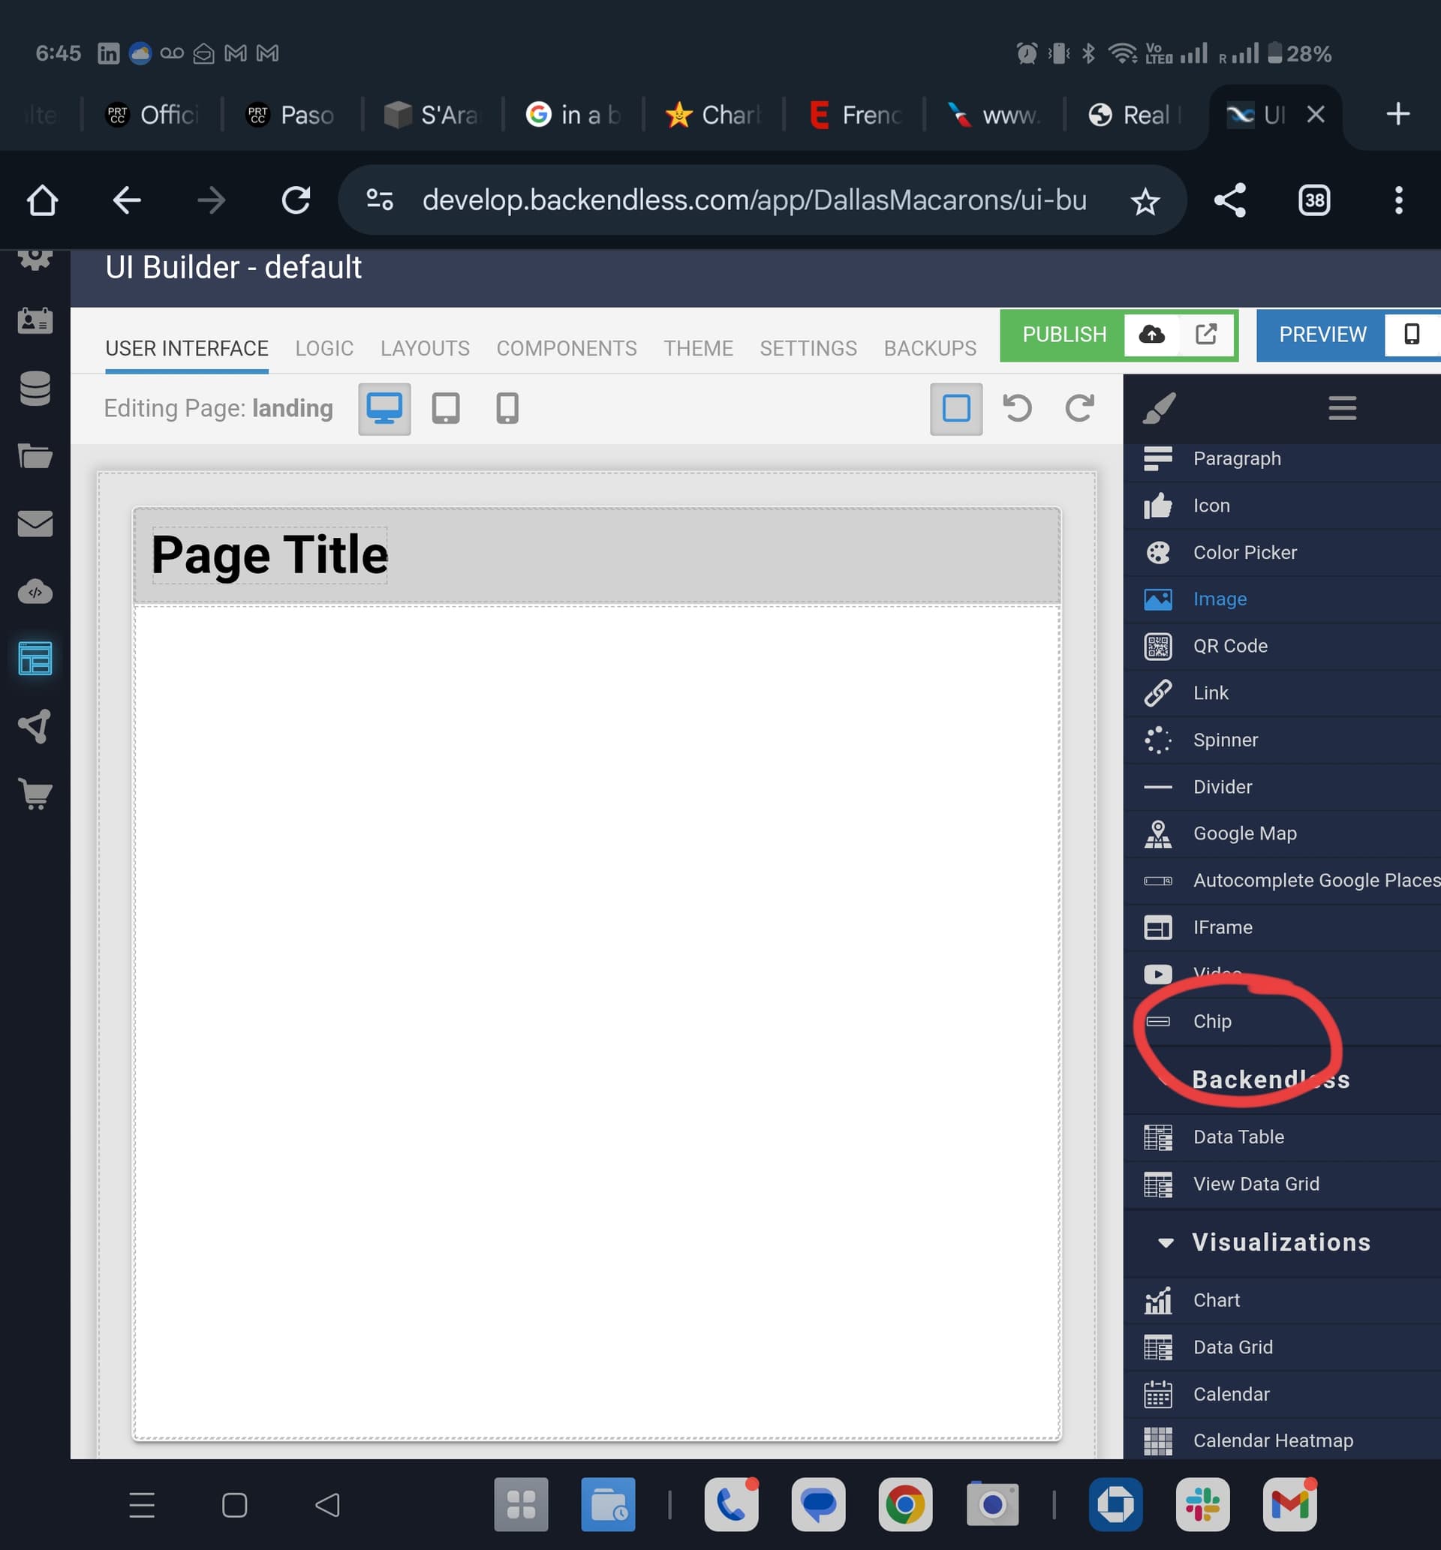Switch to the LOGIC tab
Image resolution: width=1441 pixels, height=1550 pixels.
(x=324, y=348)
